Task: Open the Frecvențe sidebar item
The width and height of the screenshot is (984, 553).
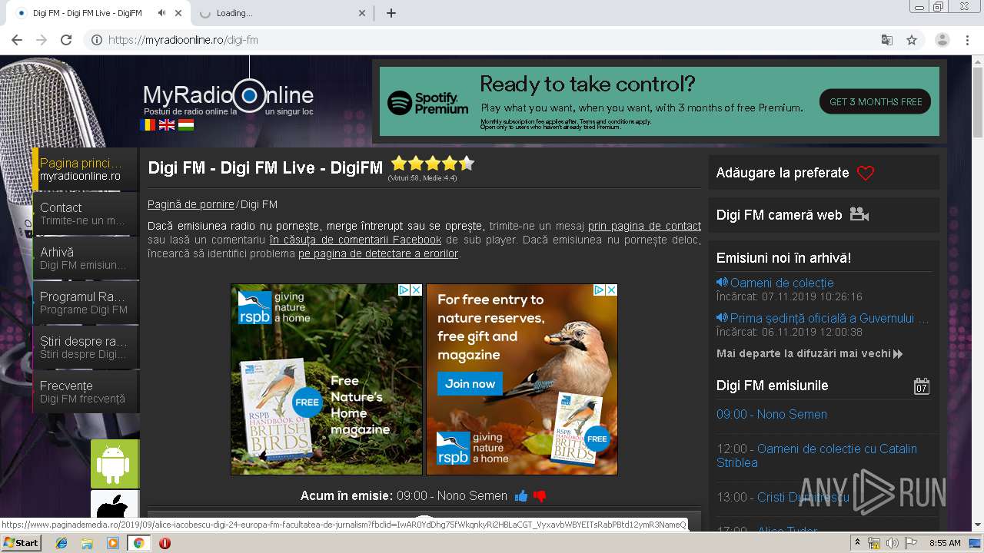Action: click(x=85, y=392)
